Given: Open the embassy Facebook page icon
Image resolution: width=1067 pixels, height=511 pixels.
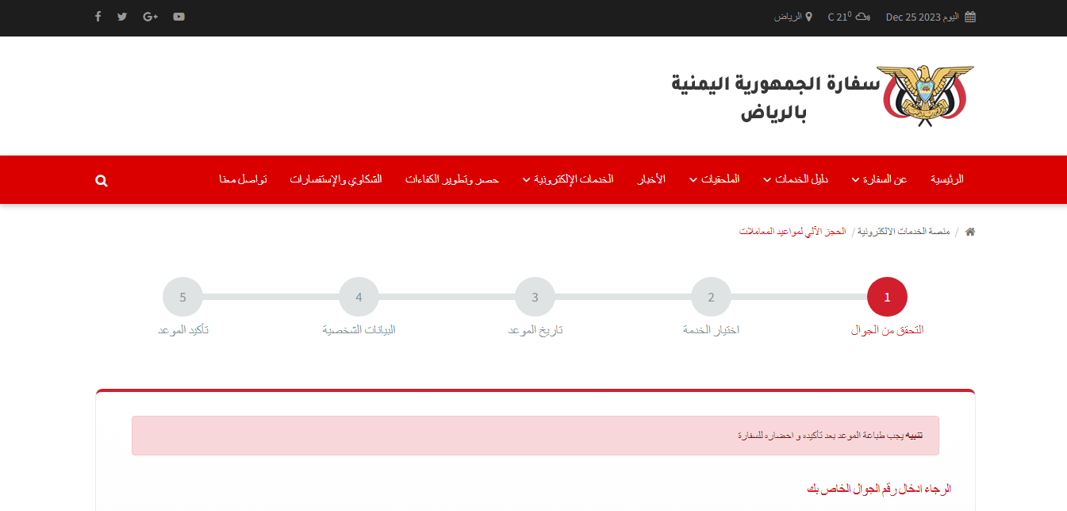Looking at the screenshot, I should click(x=98, y=17).
